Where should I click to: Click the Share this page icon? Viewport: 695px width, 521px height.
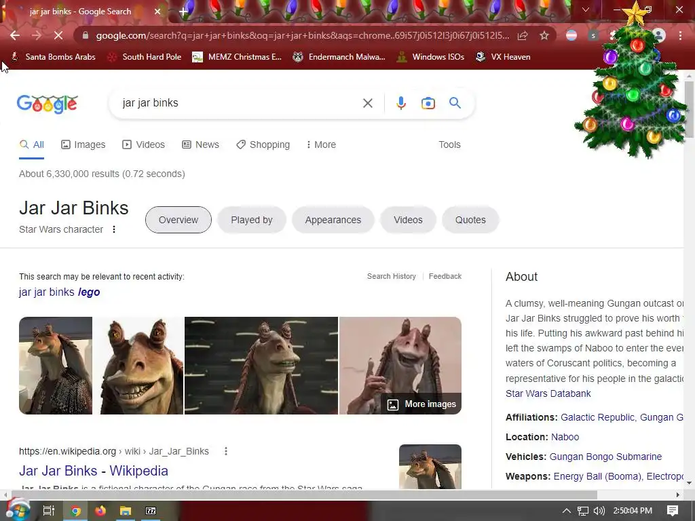[523, 35]
